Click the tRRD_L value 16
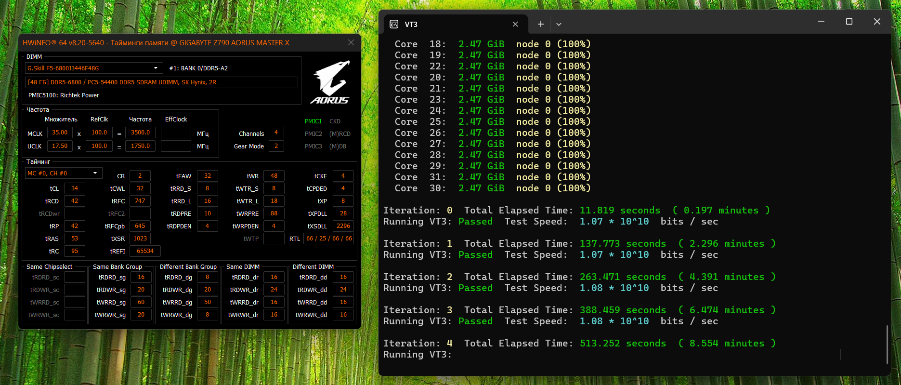The image size is (901, 385). click(x=208, y=201)
